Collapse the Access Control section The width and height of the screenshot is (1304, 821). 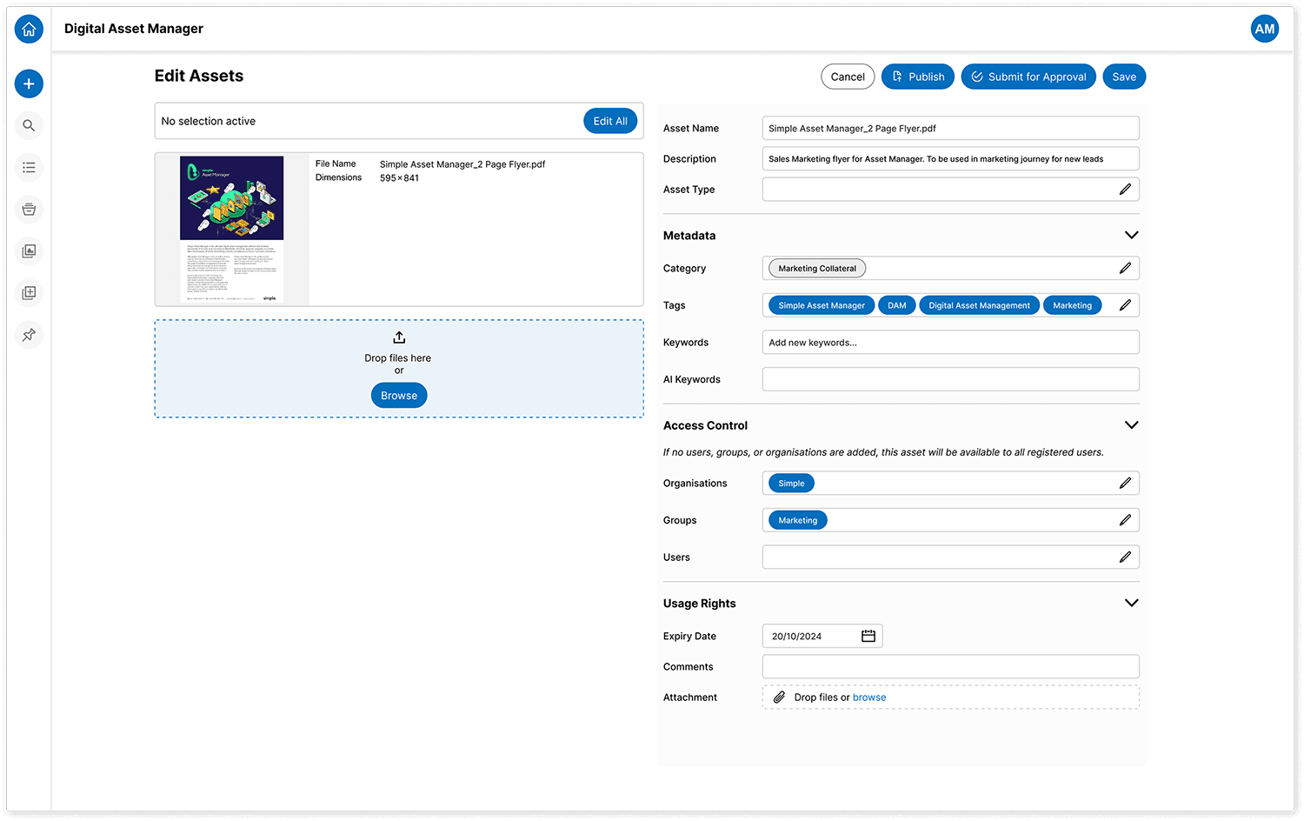[x=1131, y=424]
